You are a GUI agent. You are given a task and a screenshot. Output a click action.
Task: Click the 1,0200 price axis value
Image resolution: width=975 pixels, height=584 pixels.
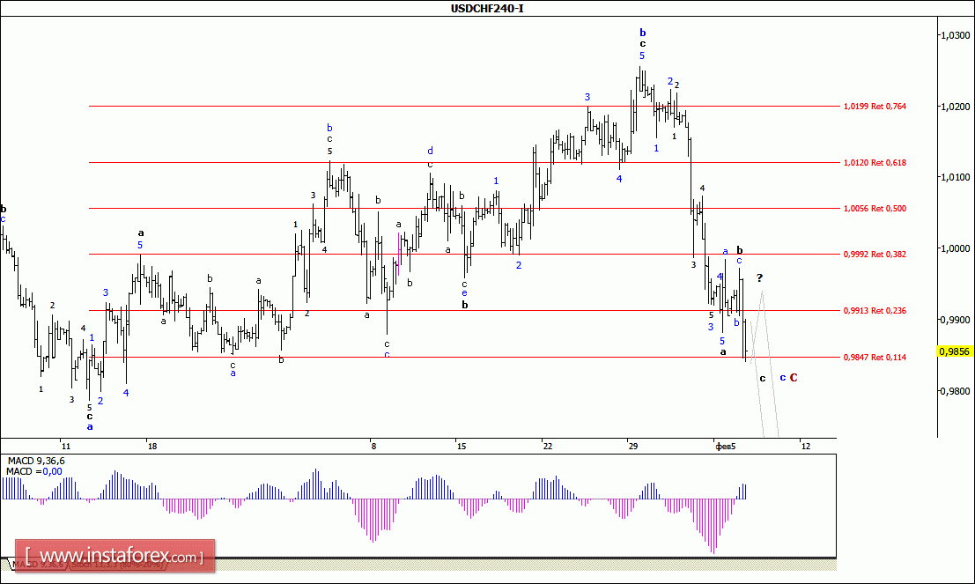click(x=955, y=107)
